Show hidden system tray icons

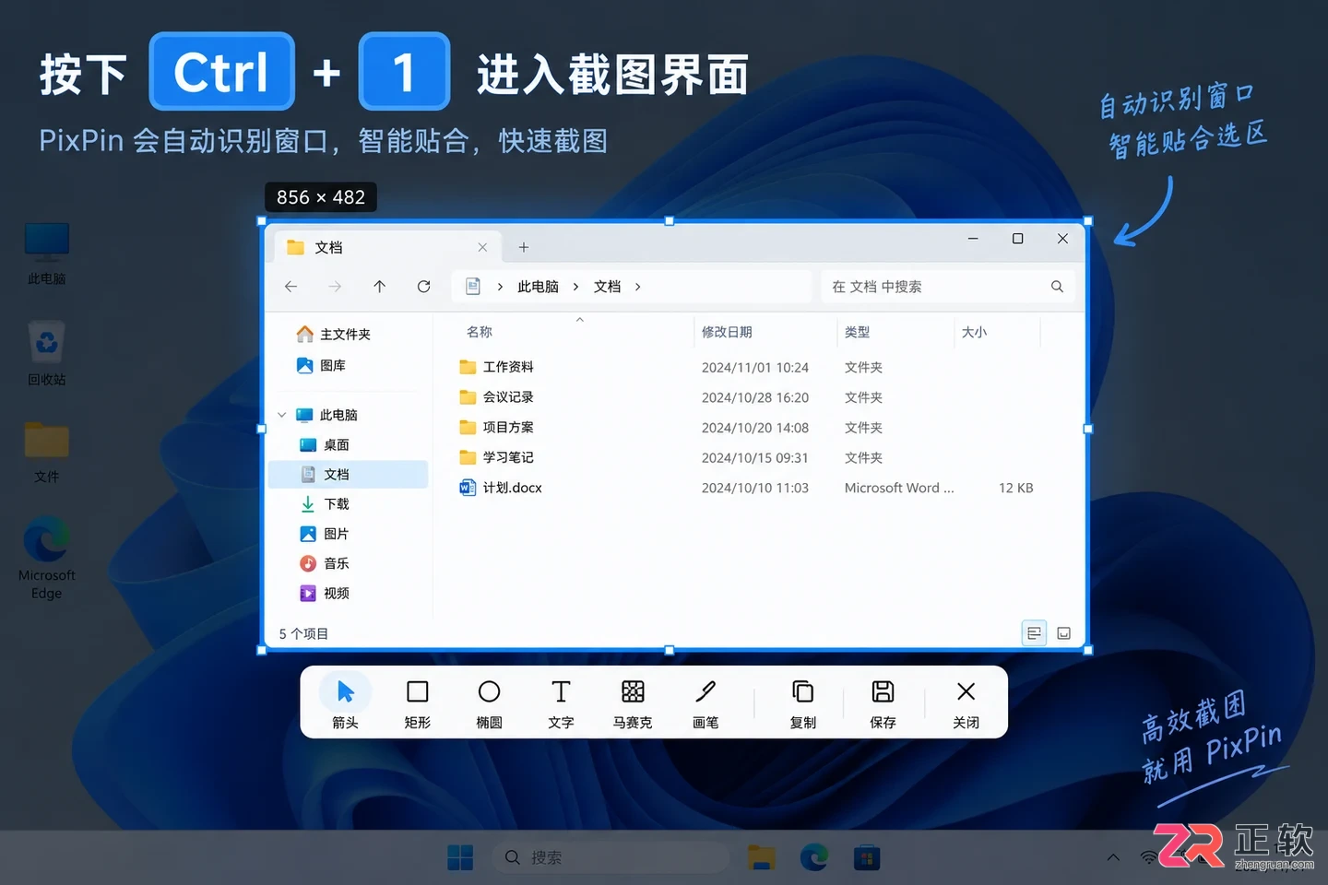1113,857
